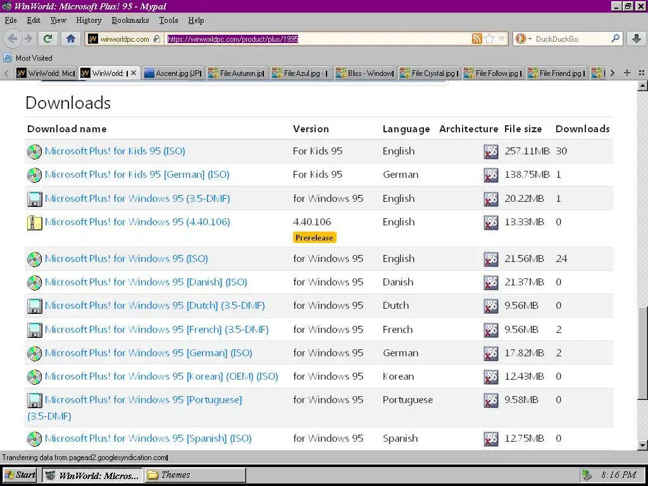Viewport: 648px width, 486px height.
Task: Bookmark this page with the star icon
Action: [489, 39]
